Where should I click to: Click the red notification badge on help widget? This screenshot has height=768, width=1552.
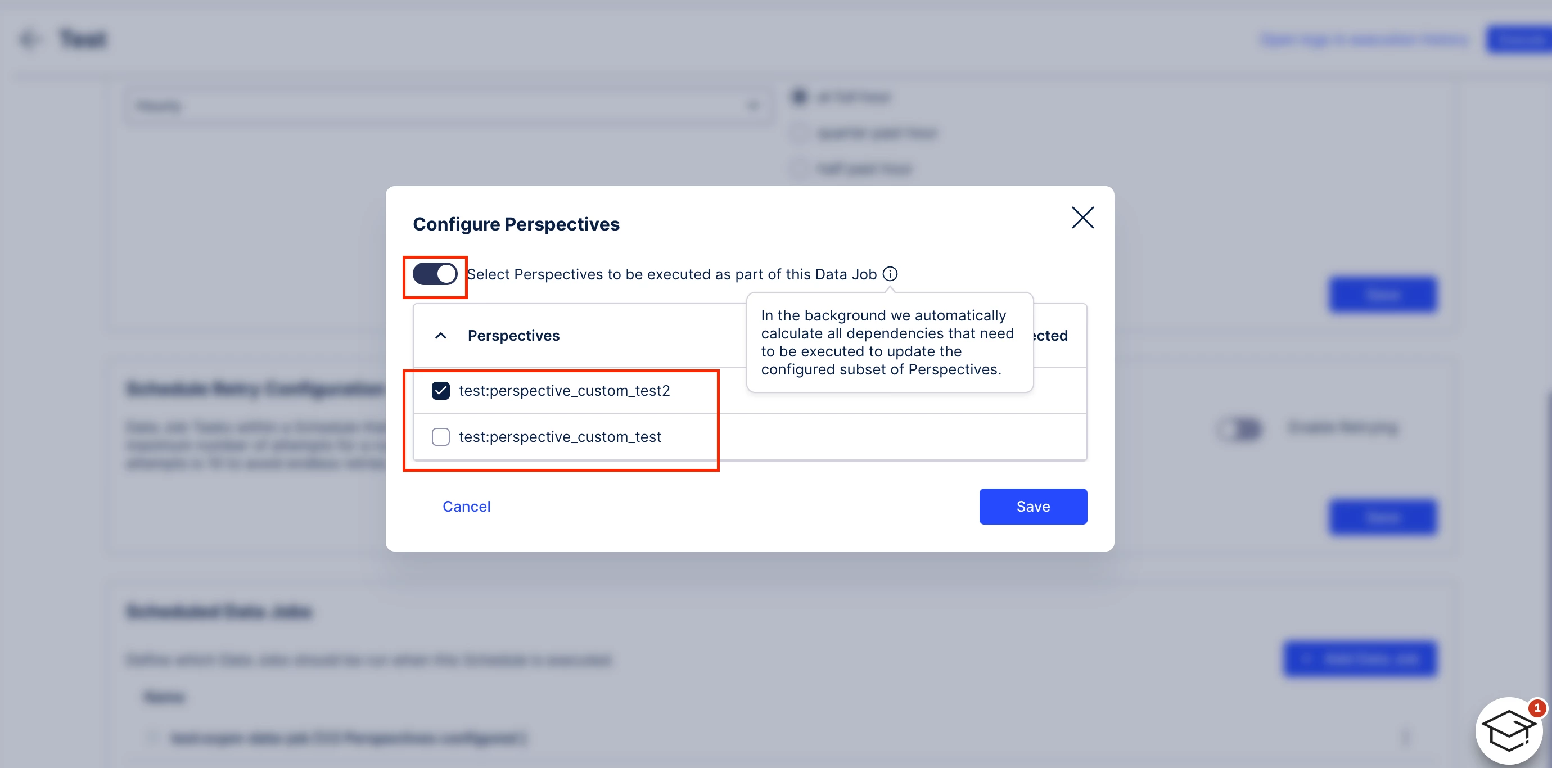click(x=1537, y=708)
